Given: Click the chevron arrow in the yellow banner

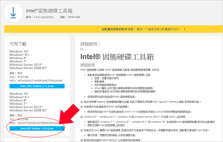Looking at the screenshot, I should (185, 29).
